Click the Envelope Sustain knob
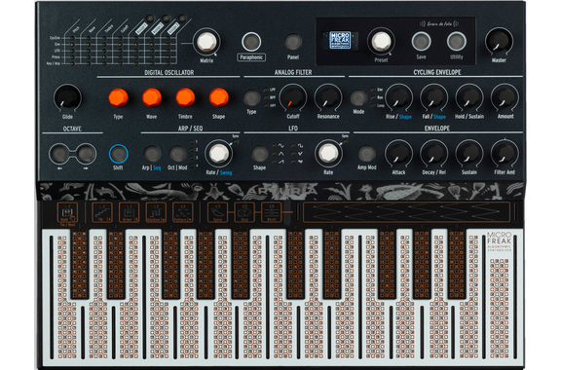 469,154
